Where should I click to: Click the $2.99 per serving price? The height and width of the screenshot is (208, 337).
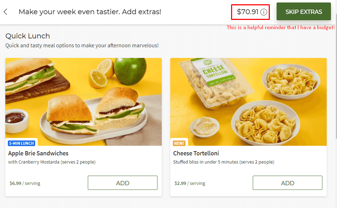click(188, 183)
